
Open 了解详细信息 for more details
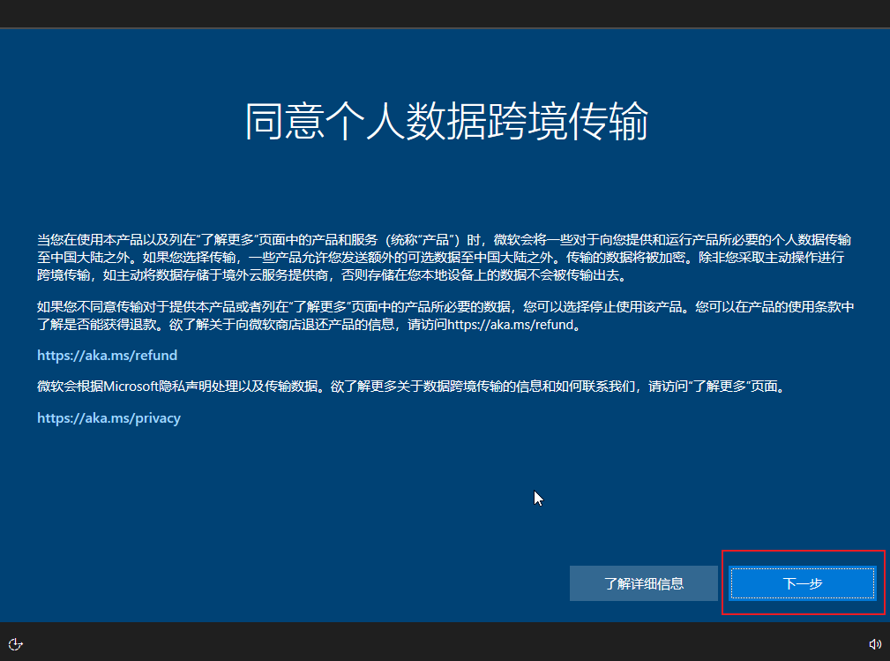click(x=644, y=583)
